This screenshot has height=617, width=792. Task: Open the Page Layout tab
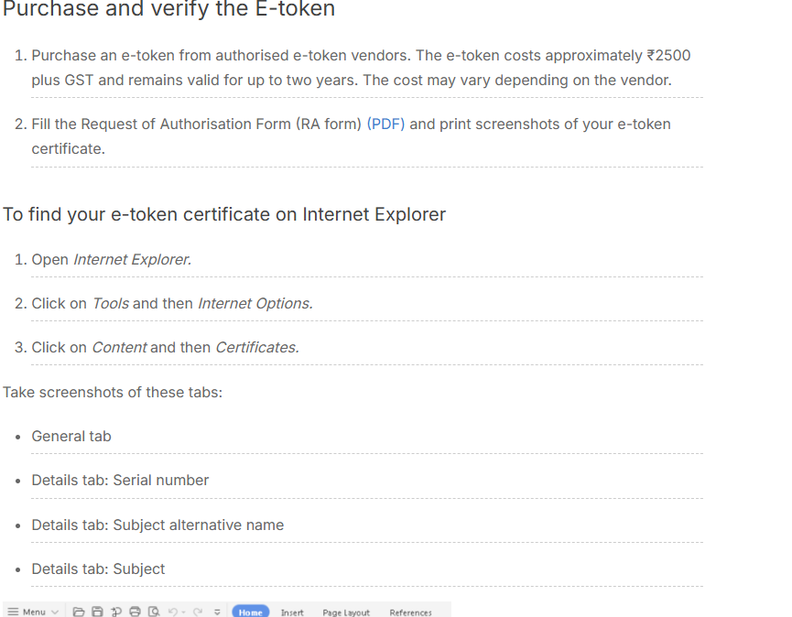click(346, 612)
